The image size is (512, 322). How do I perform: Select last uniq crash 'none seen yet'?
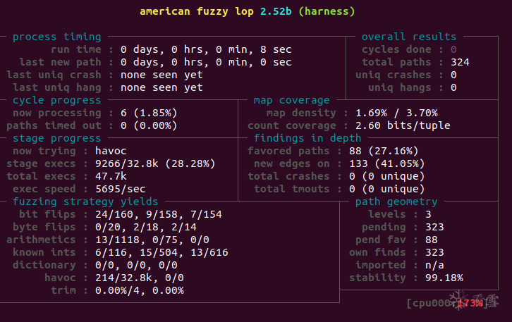tap(161, 75)
